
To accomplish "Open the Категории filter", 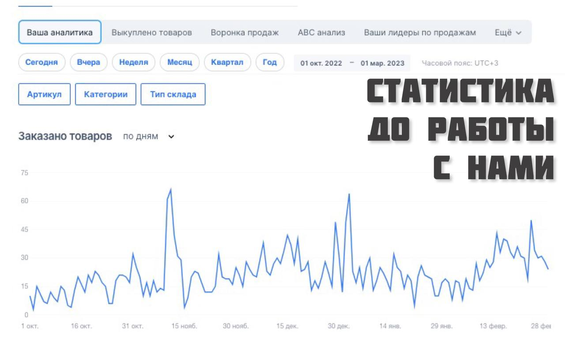I will coord(105,94).
